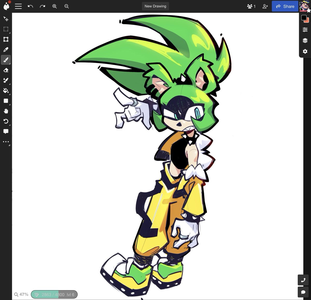The image size is (311, 300).
Task: Select the Brush tool
Action: pyautogui.click(x=6, y=60)
